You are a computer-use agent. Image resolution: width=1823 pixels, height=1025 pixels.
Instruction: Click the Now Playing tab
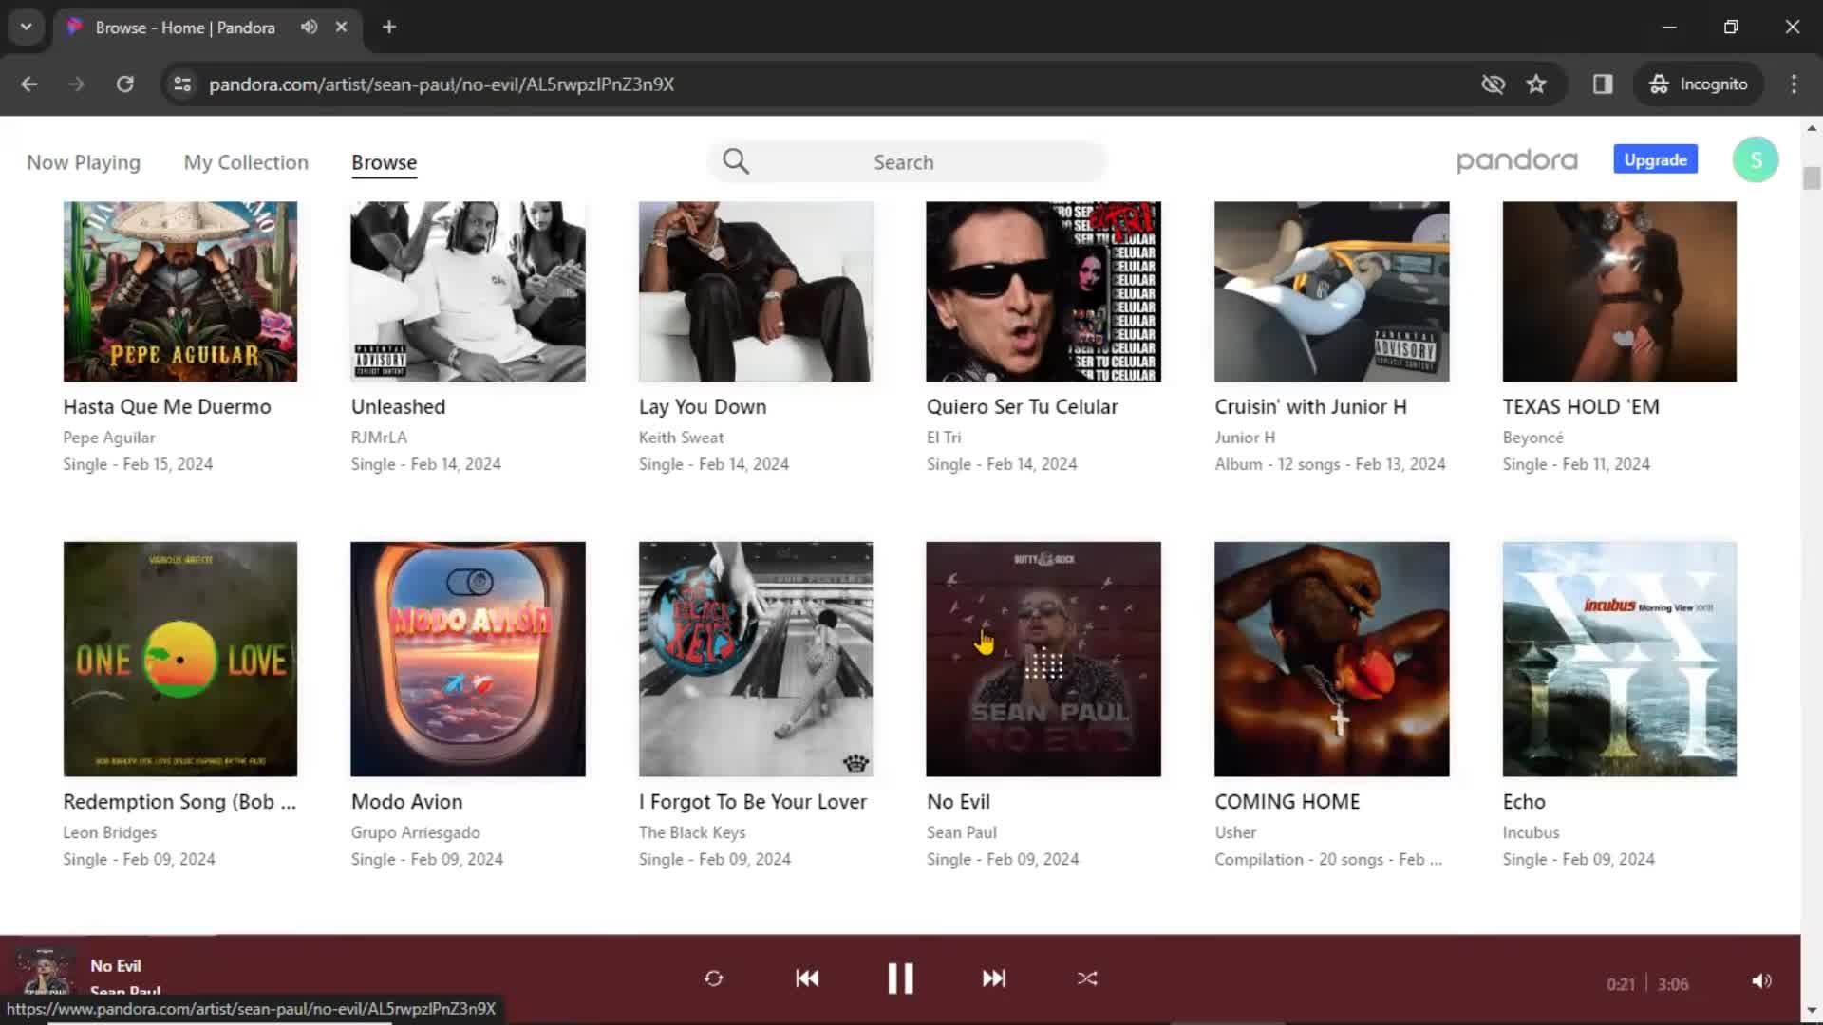point(84,161)
